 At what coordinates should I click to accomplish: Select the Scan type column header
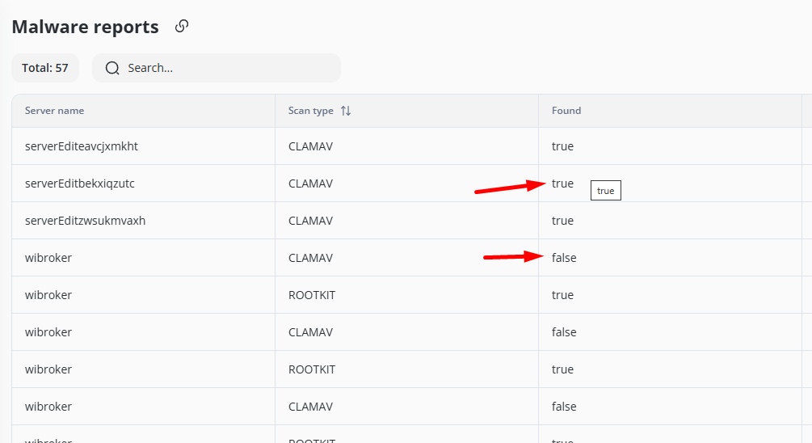[311, 111]
